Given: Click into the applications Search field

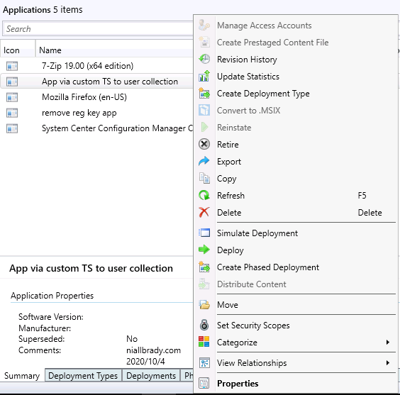Looking at the screenshot, I should tap(98, 28).
